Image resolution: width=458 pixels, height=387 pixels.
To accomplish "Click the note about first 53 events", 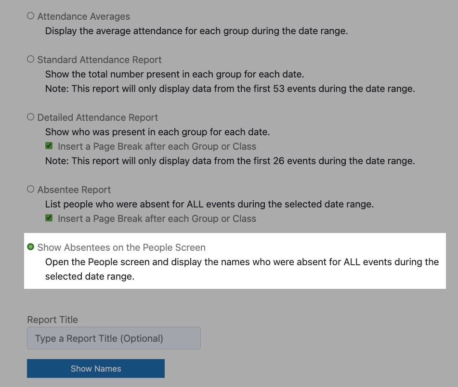I will [230, 89].
